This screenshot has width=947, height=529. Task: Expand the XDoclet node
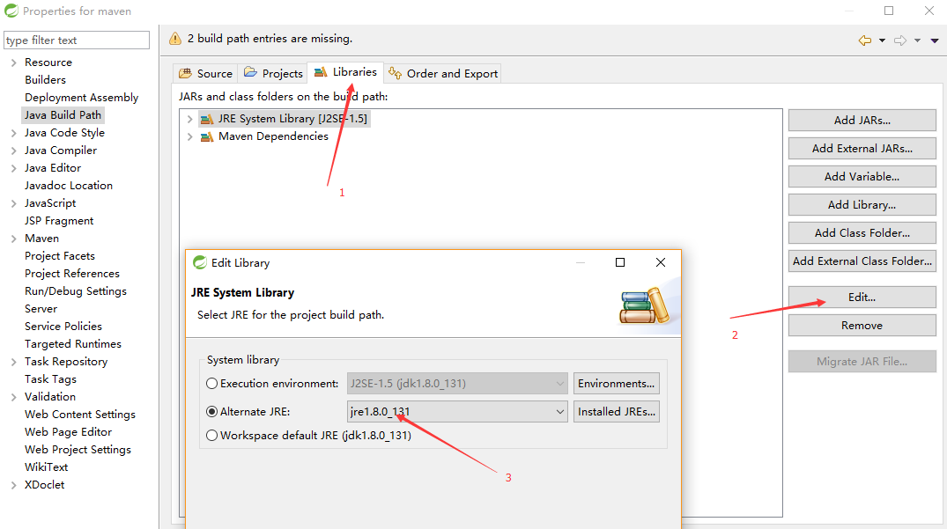[x=13, y=486]
